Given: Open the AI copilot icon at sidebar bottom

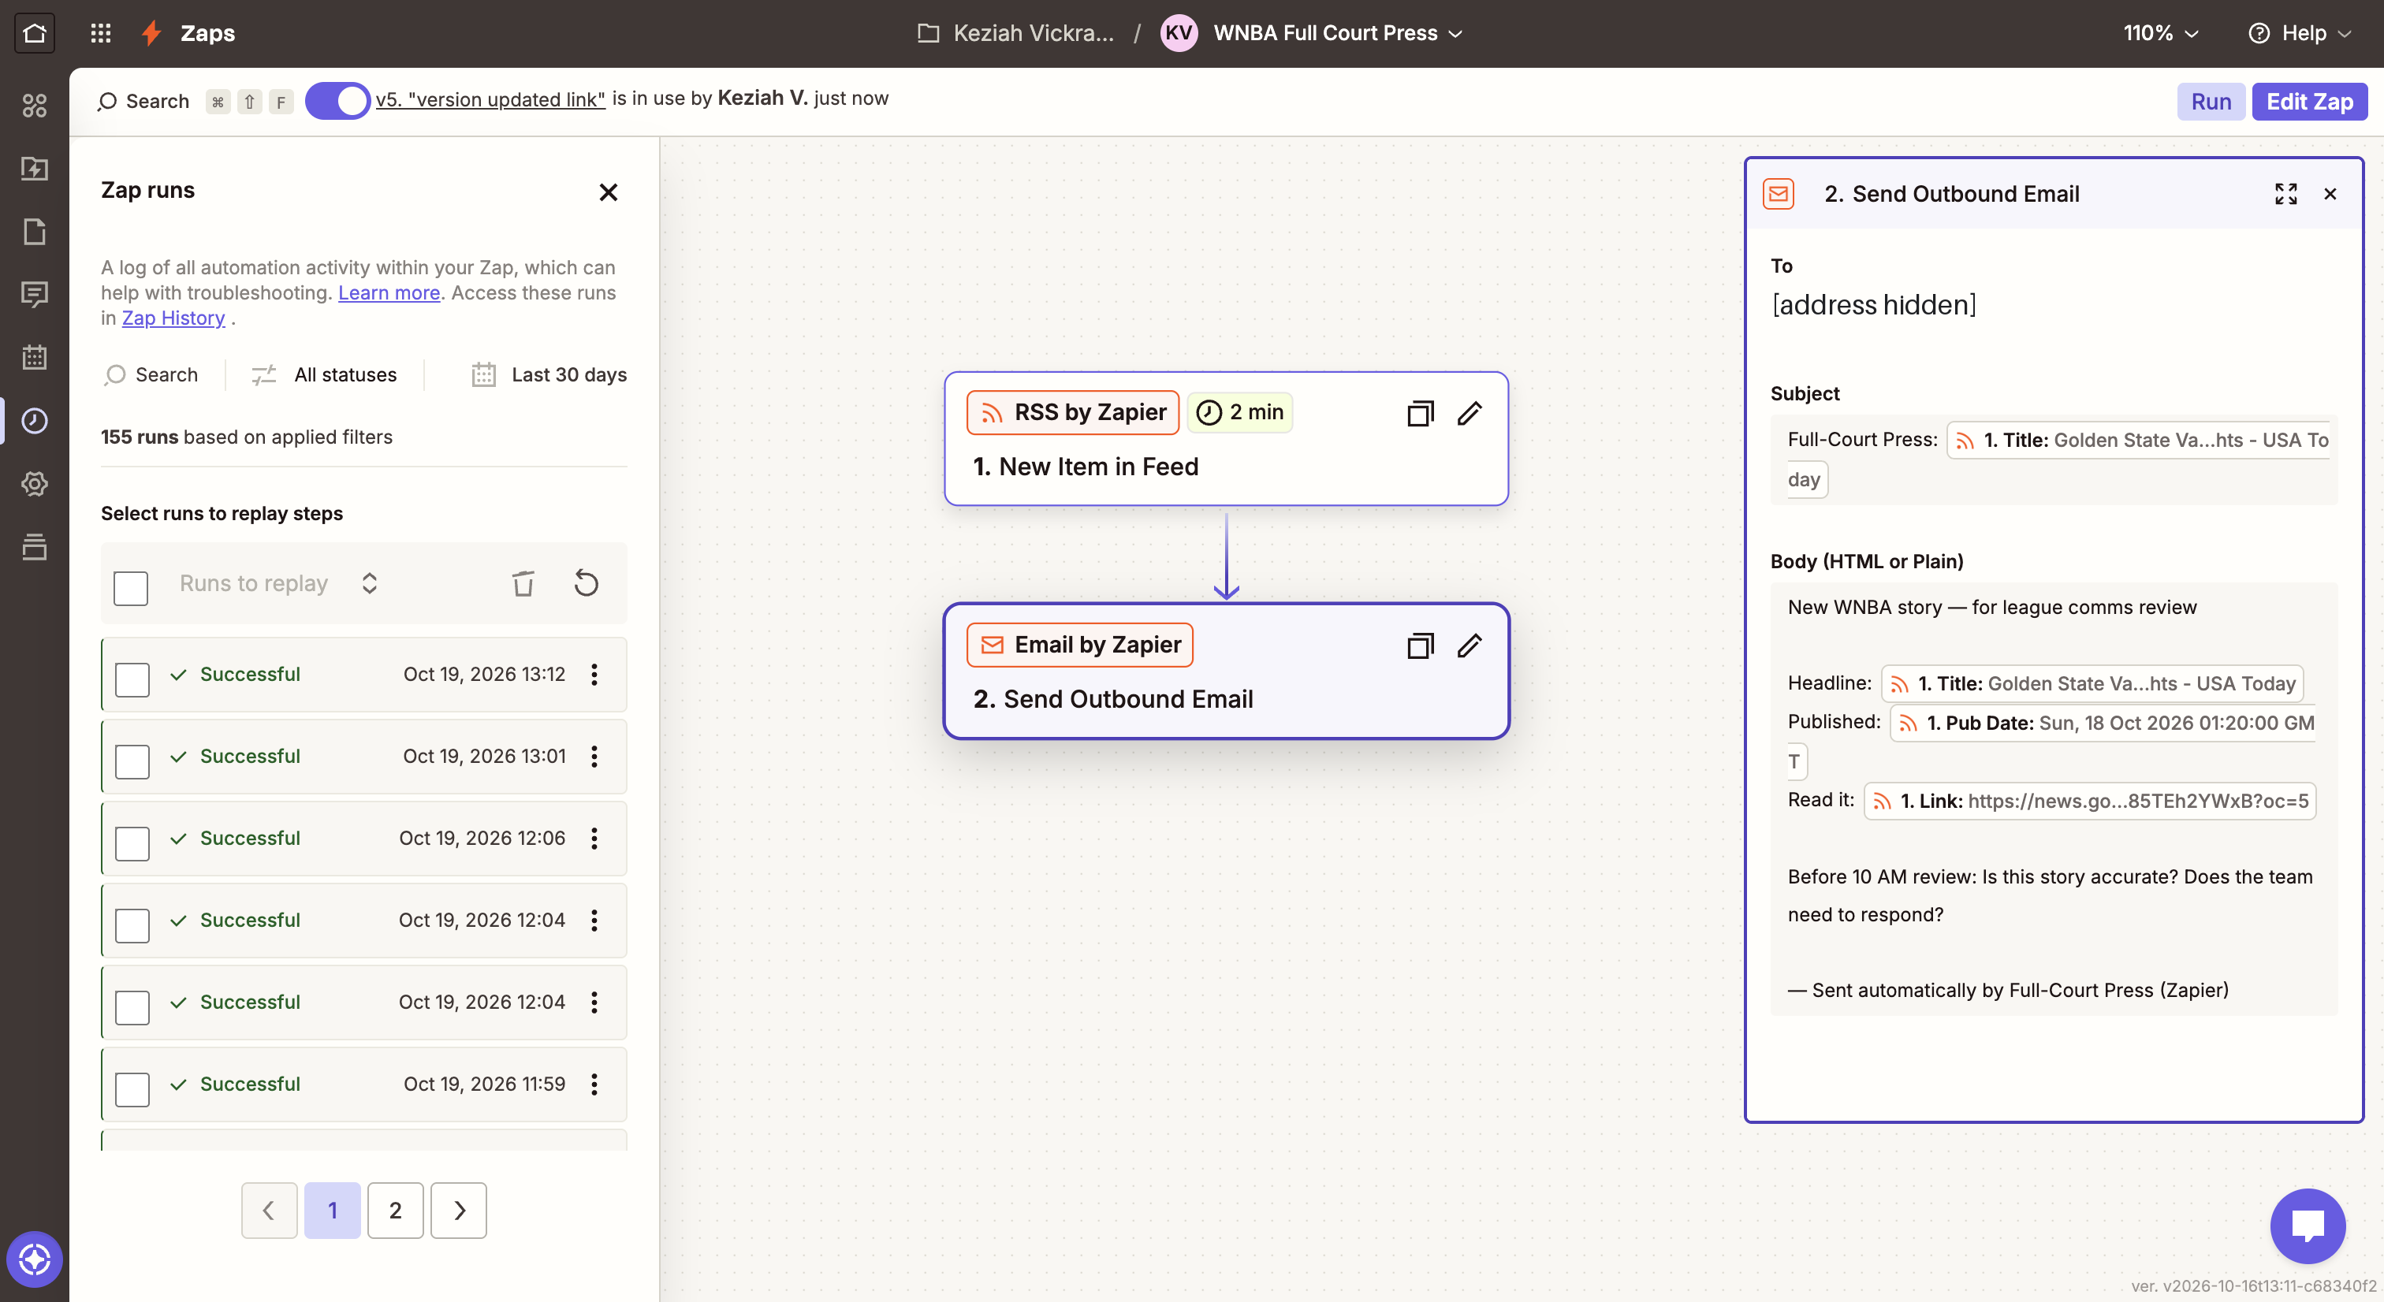Looking at the screenshot, I should tap(34, 1259).
